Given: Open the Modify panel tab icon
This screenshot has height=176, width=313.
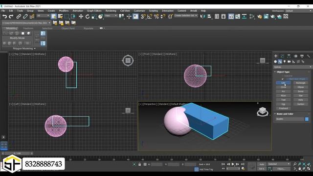Looking at the screenshot, I should click(282, 56).
